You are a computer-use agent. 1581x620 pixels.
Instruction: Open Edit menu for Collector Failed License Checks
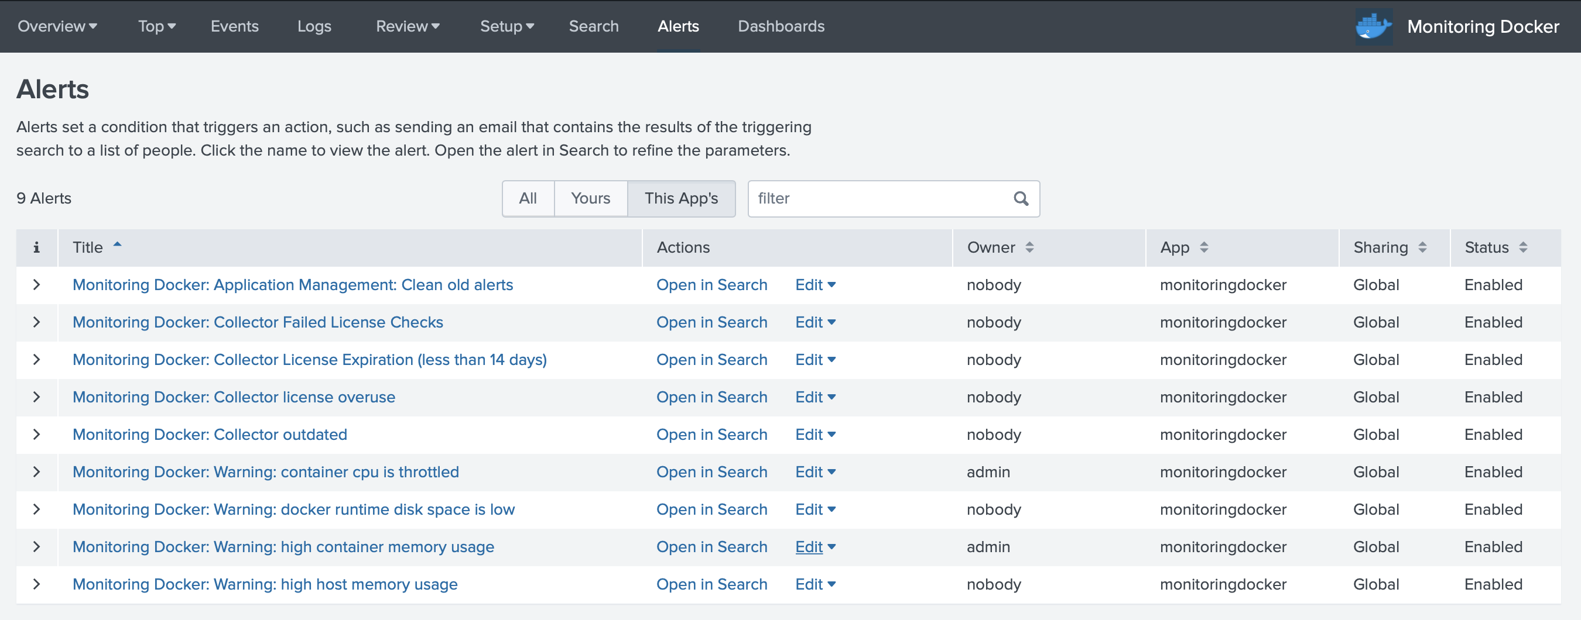(x=815, y=322)
